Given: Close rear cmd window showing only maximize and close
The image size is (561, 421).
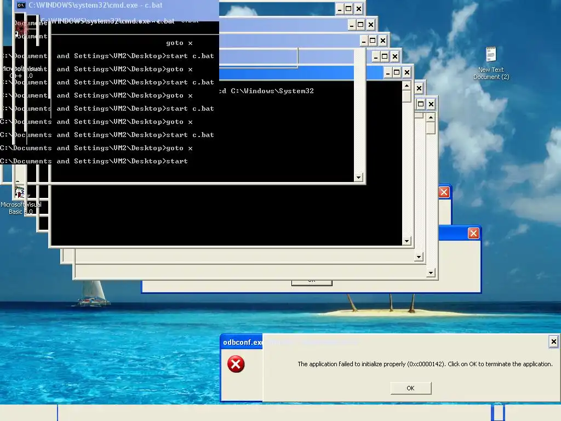Looking at the screenshot, I should point(431,104).
